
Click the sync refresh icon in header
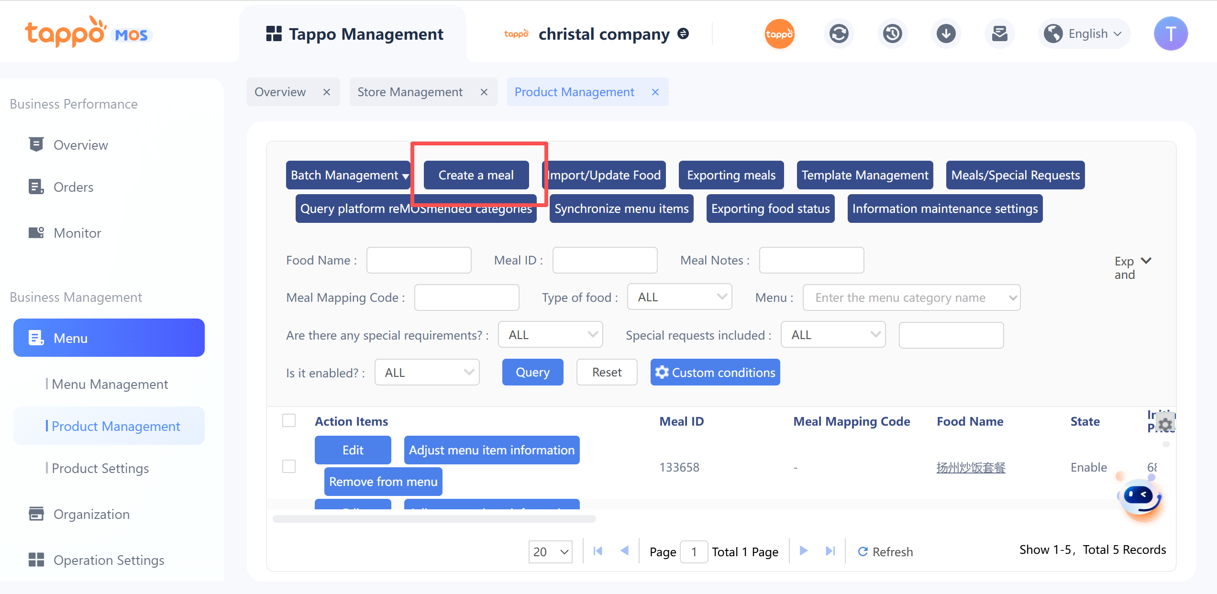pos(839,33)
